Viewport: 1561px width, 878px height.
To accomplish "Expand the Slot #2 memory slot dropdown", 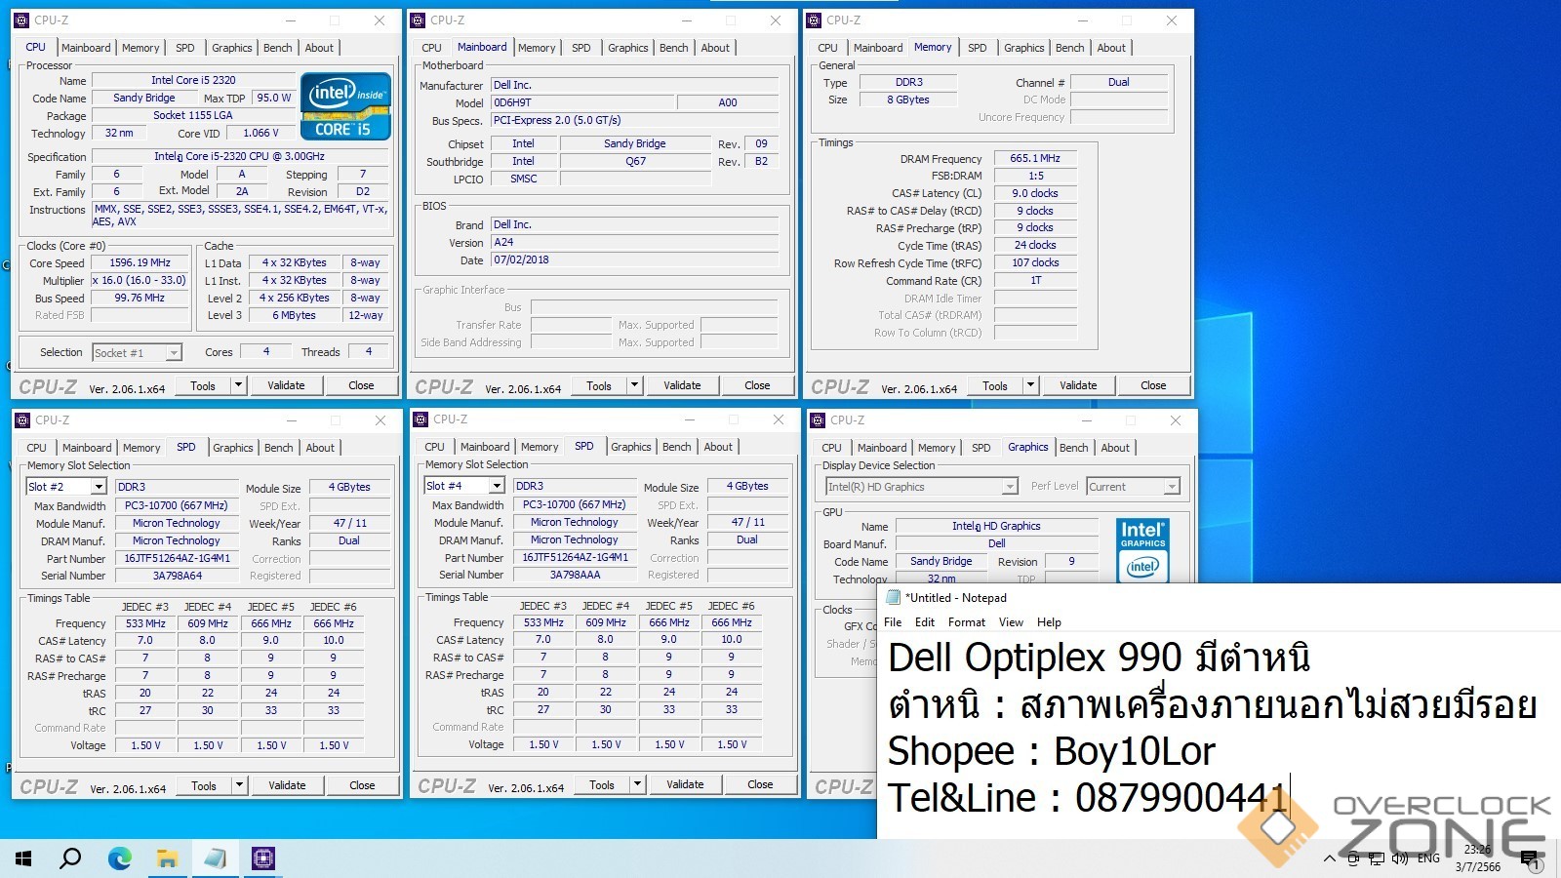I will pos(99,487).
